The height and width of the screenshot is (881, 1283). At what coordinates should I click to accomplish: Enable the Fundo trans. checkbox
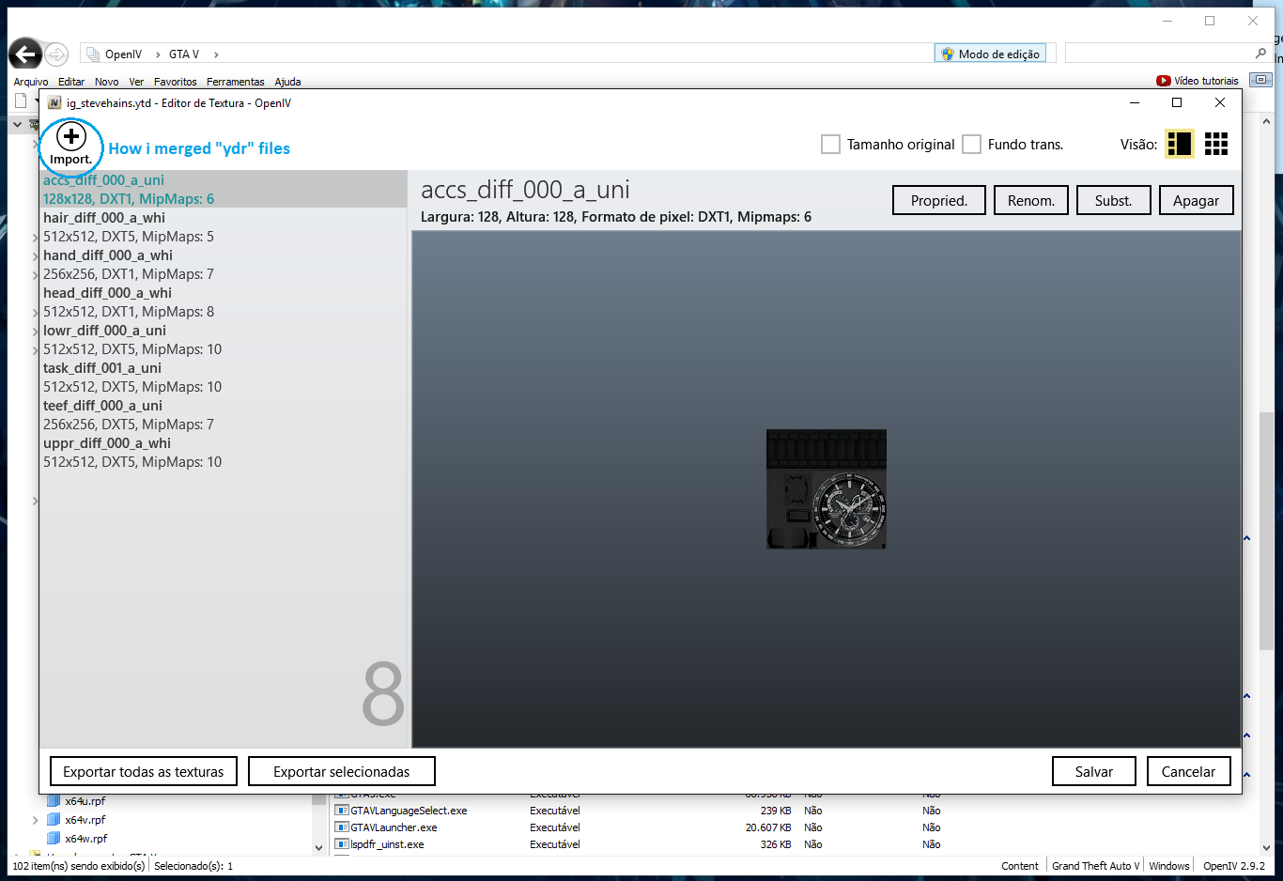(x=971, y=144)
